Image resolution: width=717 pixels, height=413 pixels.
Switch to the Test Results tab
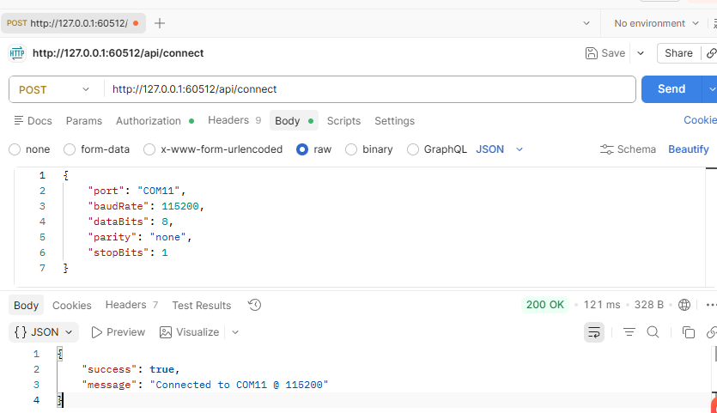(x=201, y=305)
